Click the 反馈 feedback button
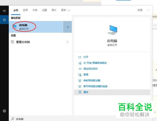 click(140, 10)
